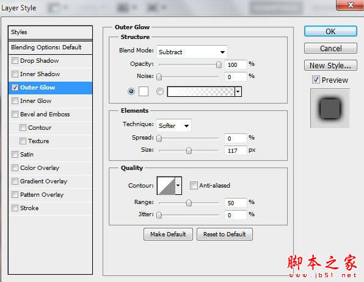Enable the Drop Shadow checkbox
Viewport: 364px width, 282px height.
(15, 61)
